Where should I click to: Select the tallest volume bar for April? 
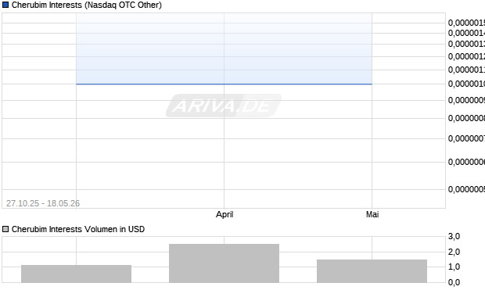click(x=224, y=263)
